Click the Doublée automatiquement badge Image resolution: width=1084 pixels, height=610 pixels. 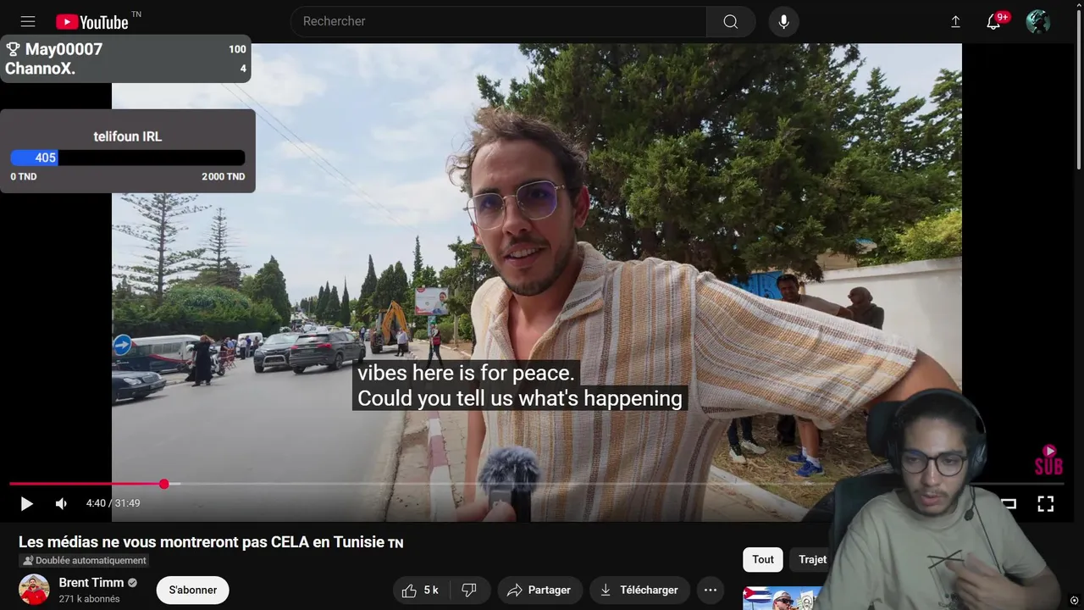click(x=84, y=561)
